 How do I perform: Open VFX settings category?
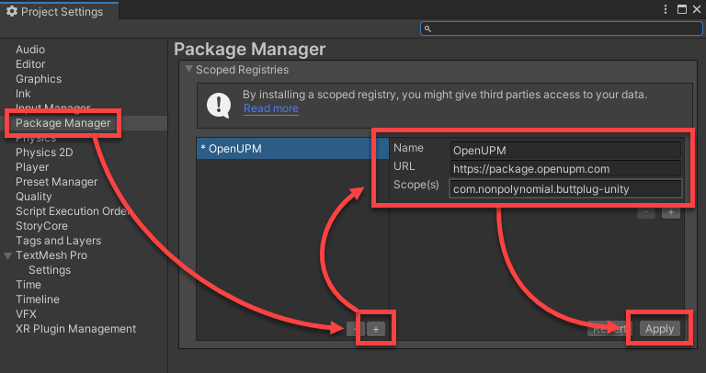26,314
